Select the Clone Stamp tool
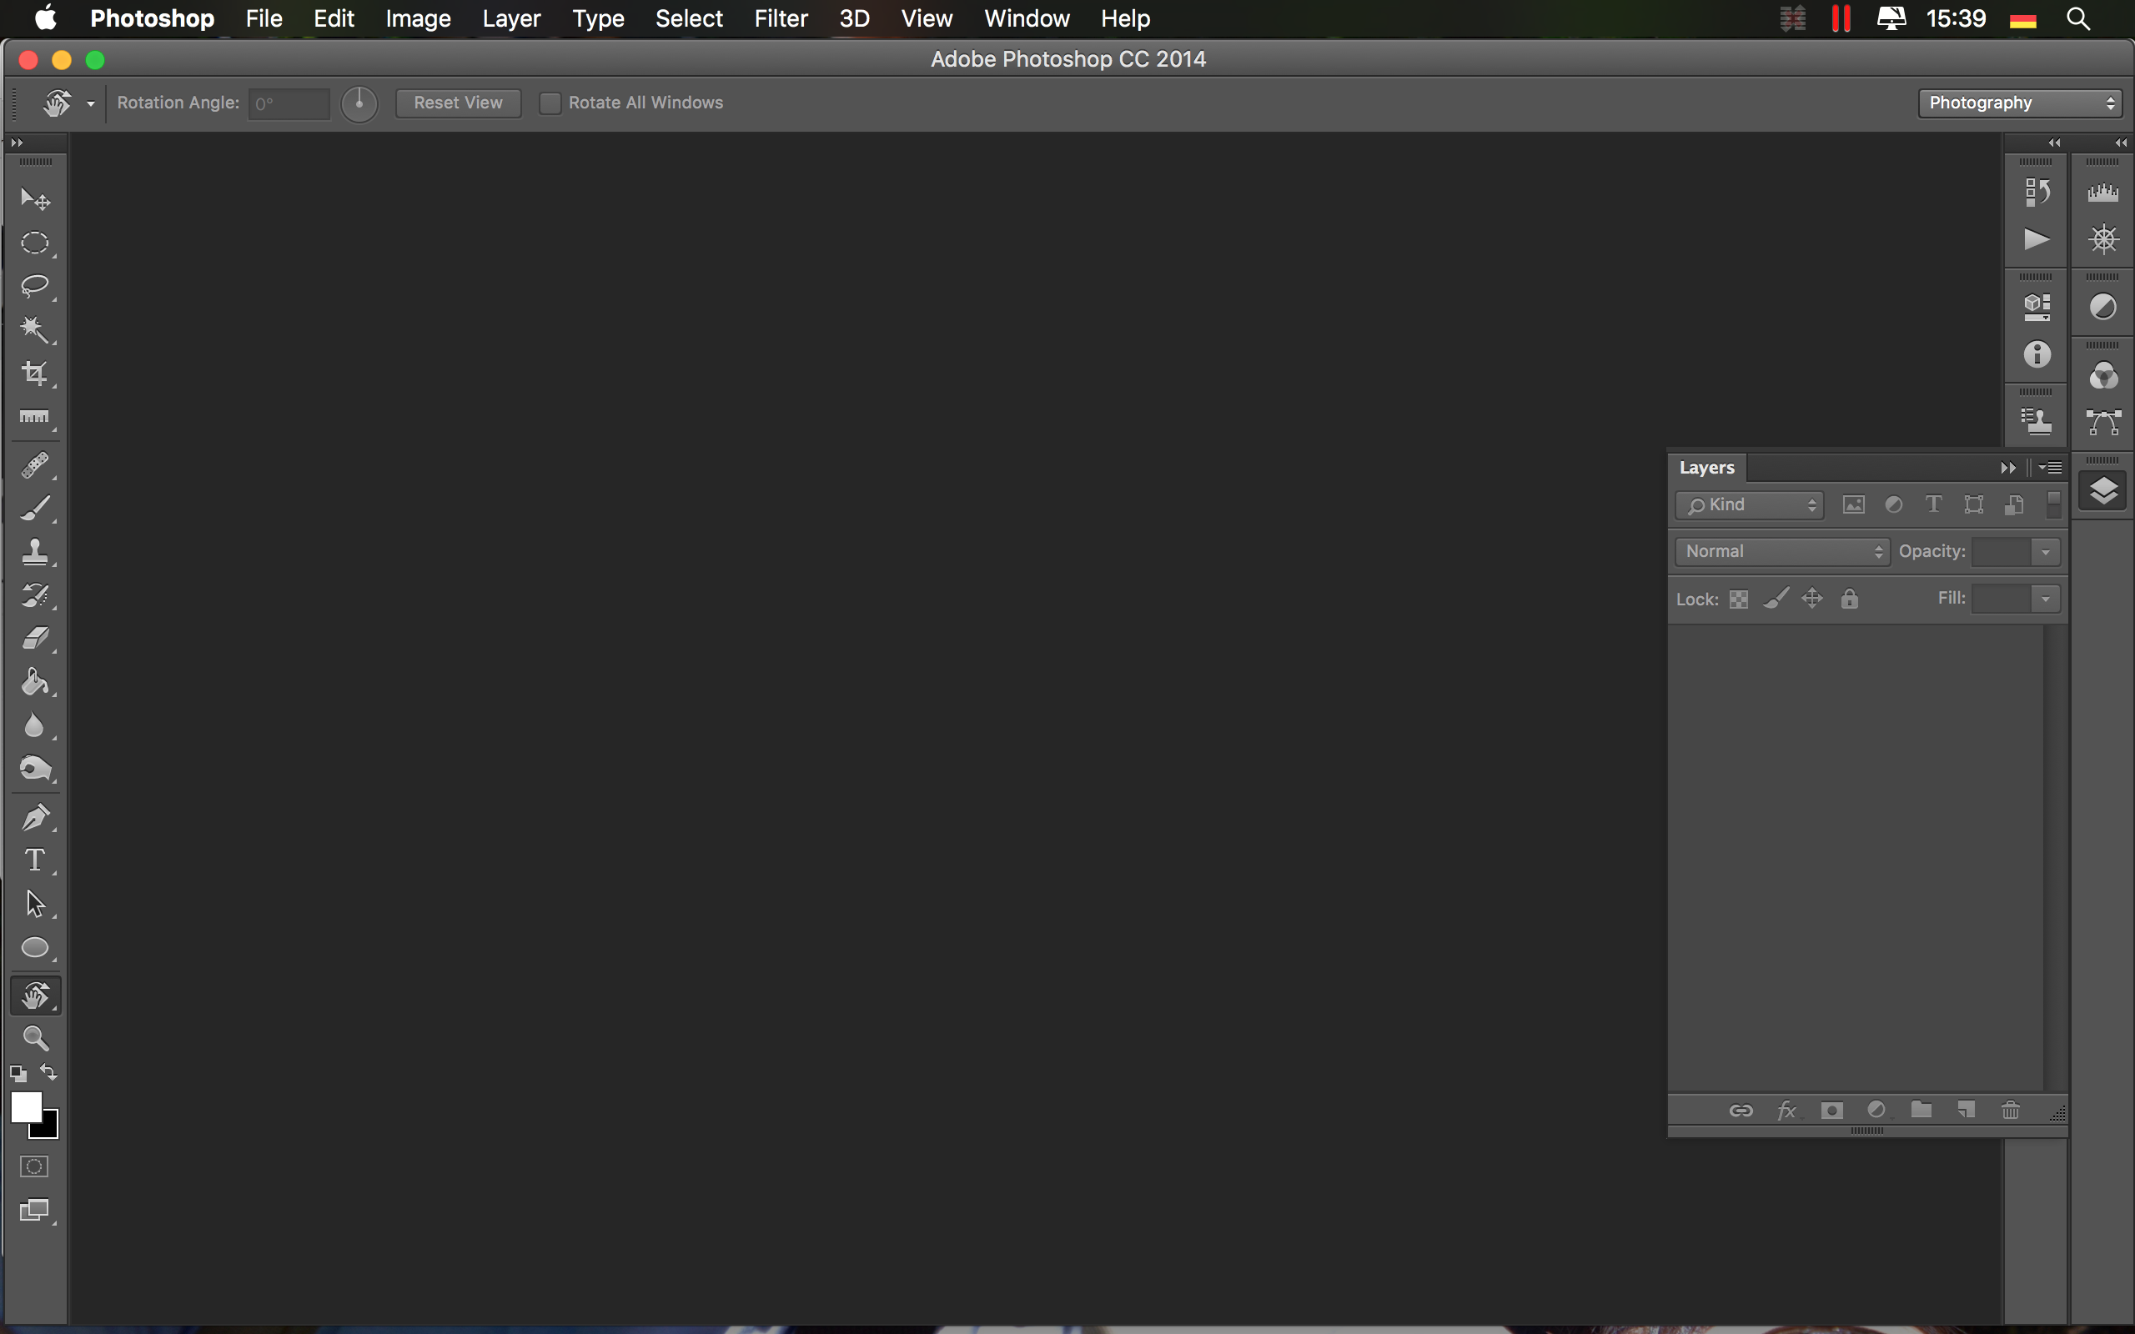 pos(35,552)
